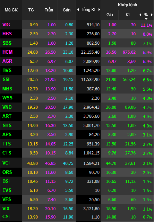Click the KL column header

128,15
